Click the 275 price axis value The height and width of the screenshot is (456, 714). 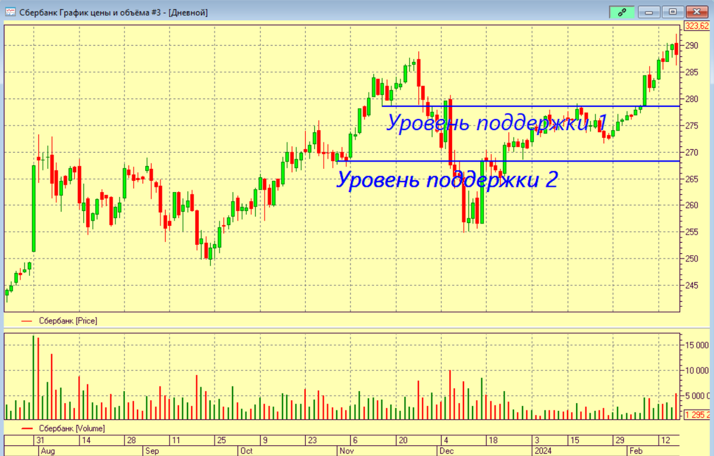click(x=691, y=125)
